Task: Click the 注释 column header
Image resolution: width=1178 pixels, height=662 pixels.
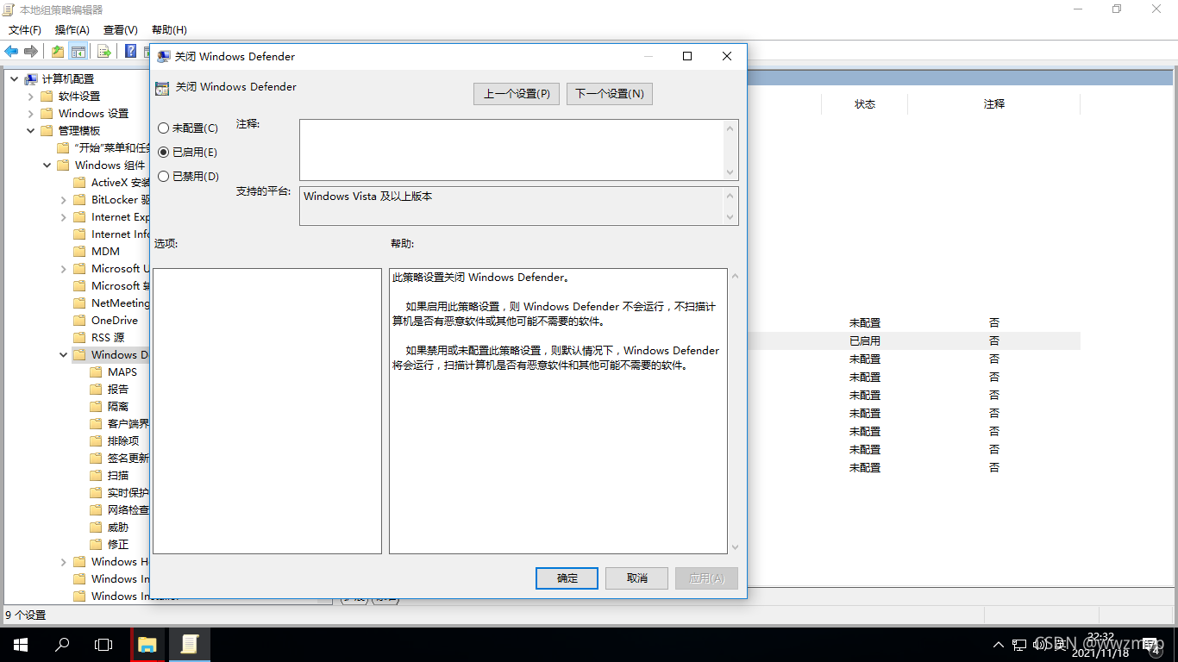Action: (x=994, y=104)
